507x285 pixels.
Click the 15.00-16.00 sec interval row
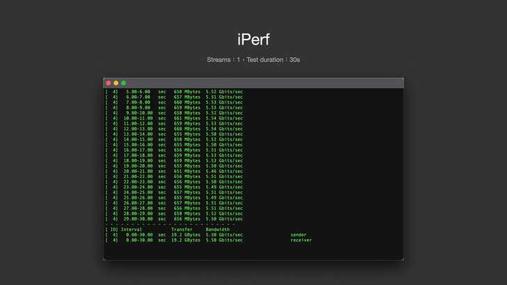[x=174, y=145]
